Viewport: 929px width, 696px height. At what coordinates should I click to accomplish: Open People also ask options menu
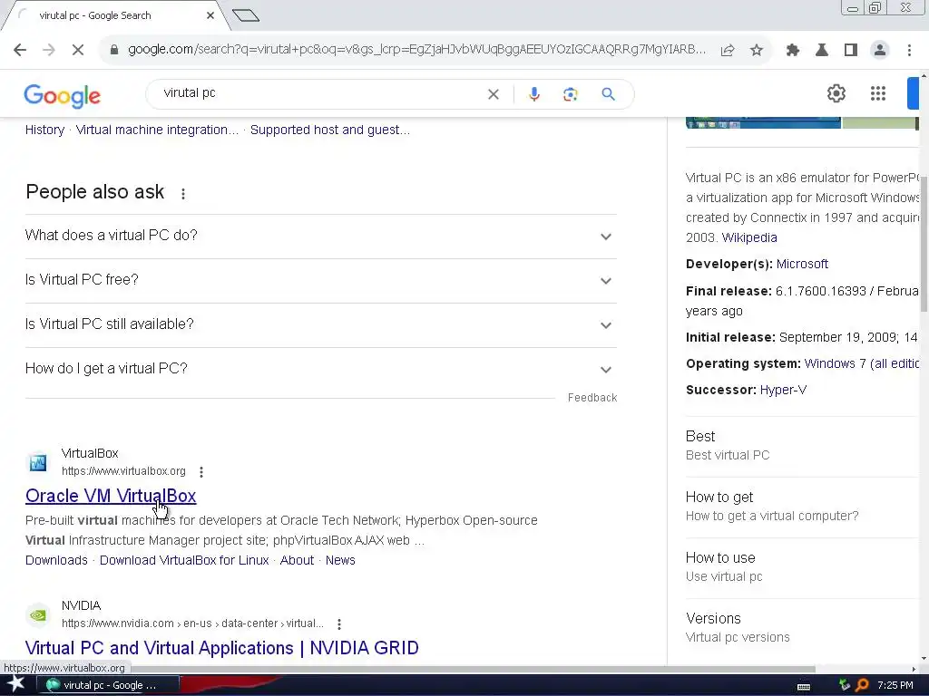click(183, 194)
